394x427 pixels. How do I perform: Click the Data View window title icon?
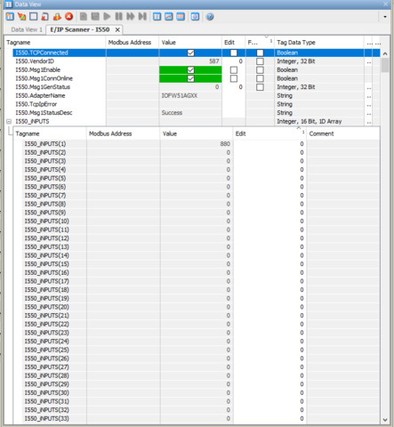click(9, 4)
